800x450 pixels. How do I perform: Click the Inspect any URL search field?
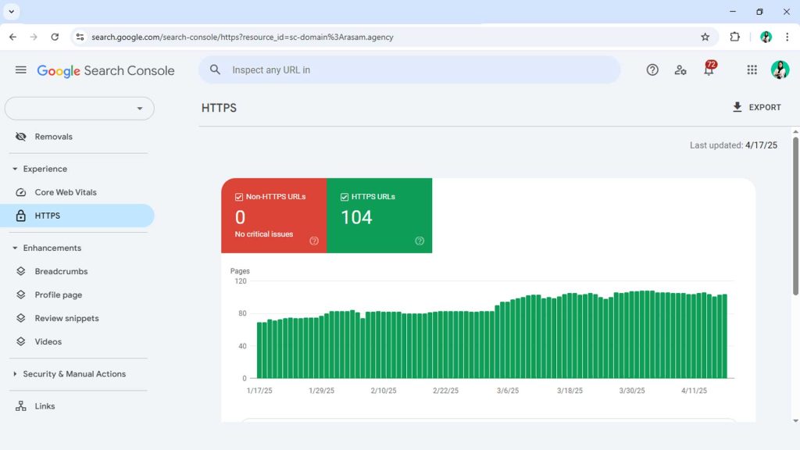[x=409, y=70]
